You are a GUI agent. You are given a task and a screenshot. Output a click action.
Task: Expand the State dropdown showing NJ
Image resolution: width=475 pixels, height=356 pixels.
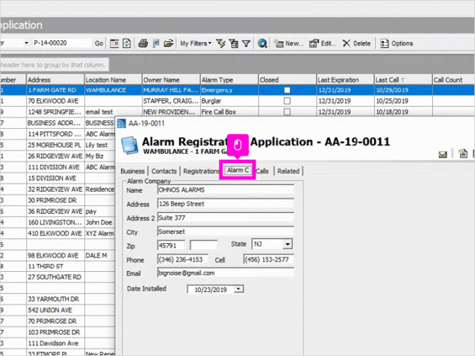[288, 244]
